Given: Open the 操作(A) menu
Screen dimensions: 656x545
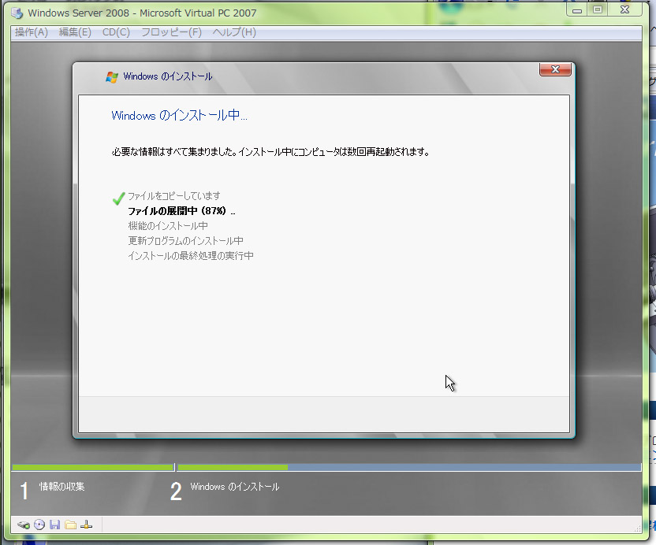Looking at the screenshot, I should 32,32.
